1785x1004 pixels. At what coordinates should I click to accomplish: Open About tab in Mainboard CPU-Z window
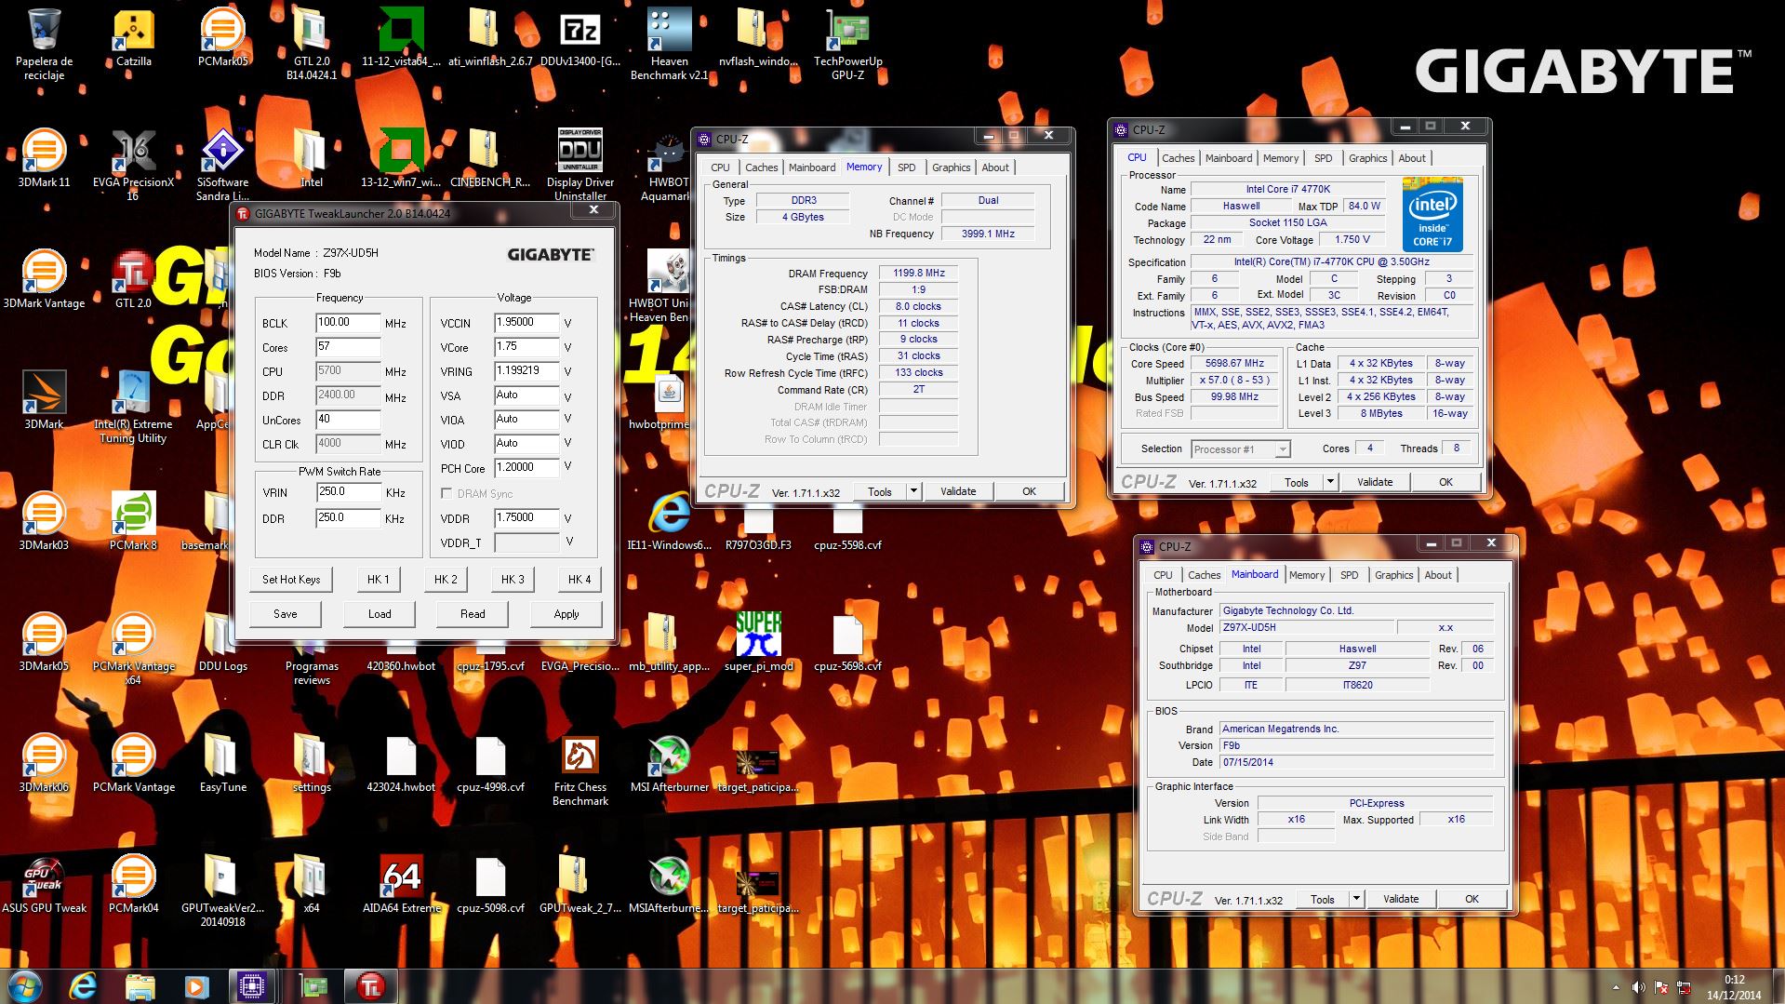[x=1437, y=575]
